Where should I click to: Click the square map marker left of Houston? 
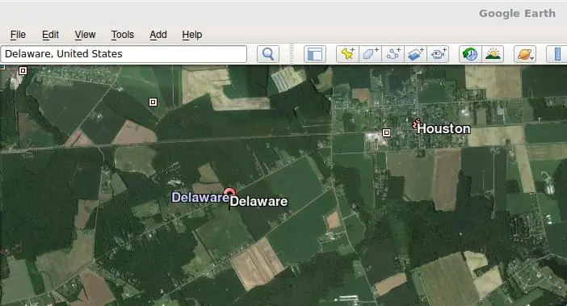[x=386, y=133]
